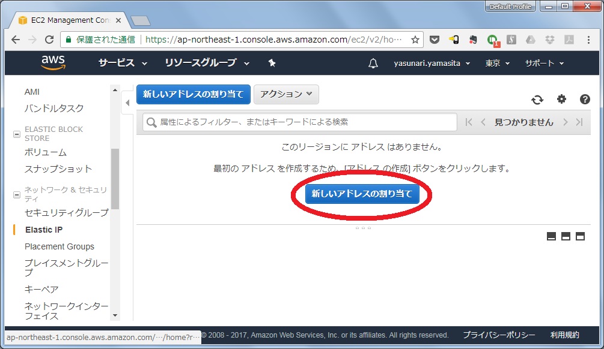The image size is (604, 349).
Task: Open a new browser tab
Action: click(140, 21)
